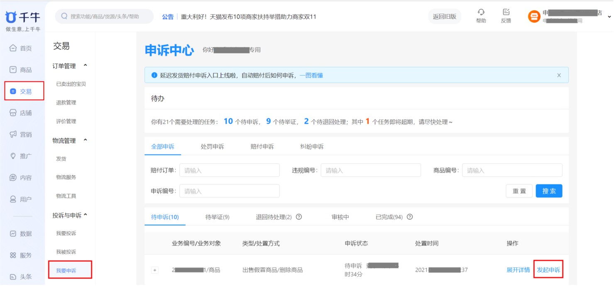Click the 发起申诉 link

pos(548,270)
